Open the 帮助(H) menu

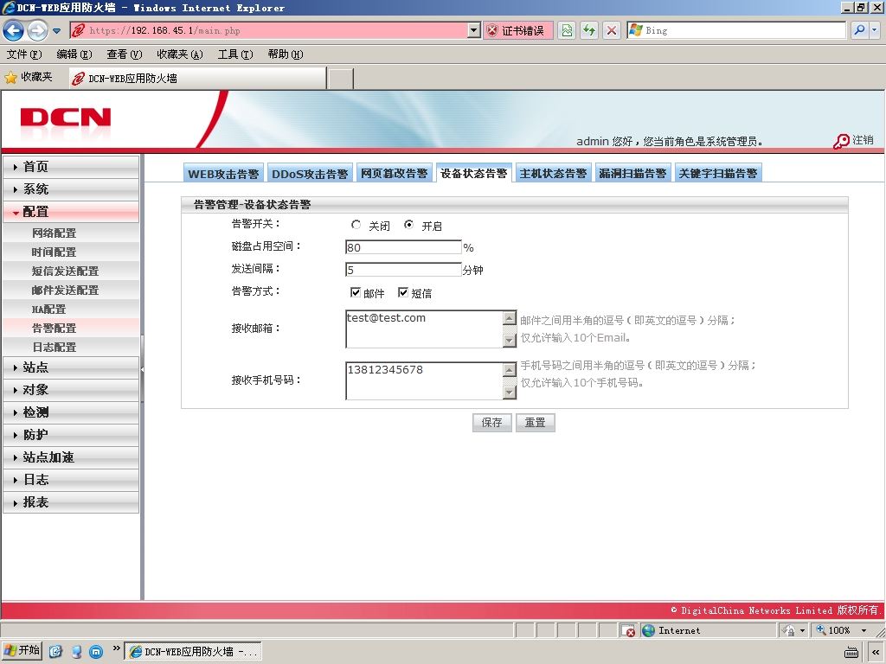point(286,54)
